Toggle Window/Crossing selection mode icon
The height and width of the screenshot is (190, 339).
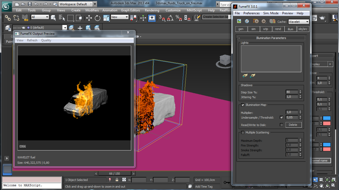79,18
